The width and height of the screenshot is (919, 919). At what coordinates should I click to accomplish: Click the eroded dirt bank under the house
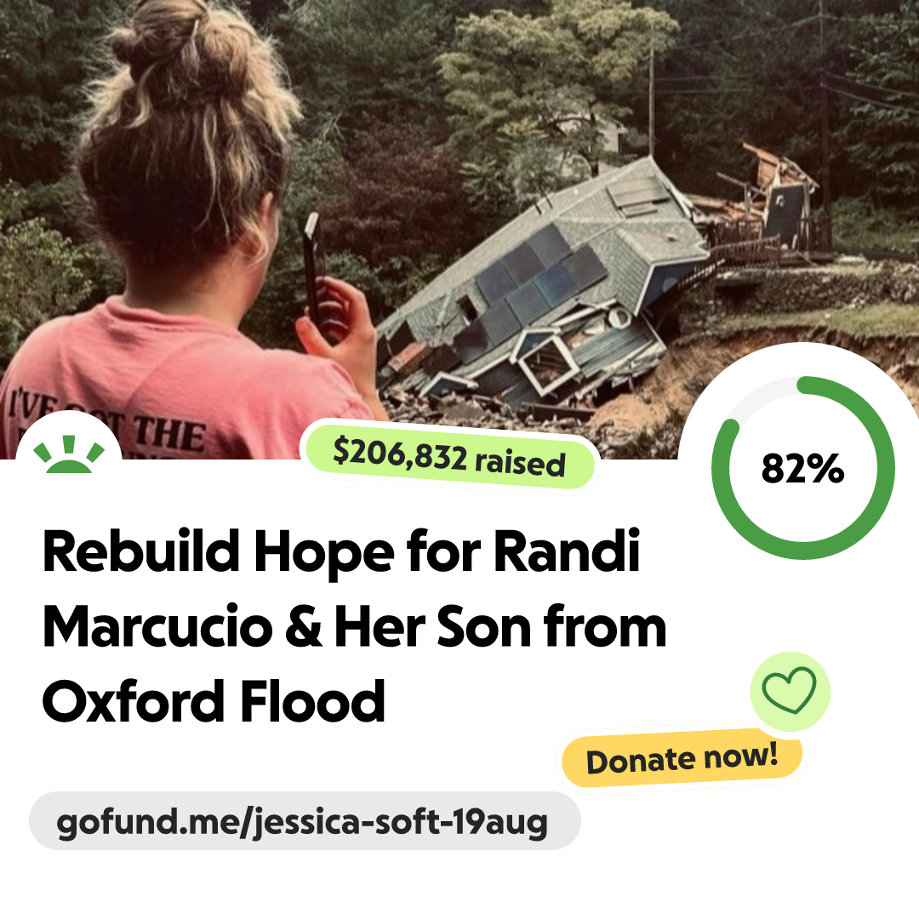coord(656,392)
